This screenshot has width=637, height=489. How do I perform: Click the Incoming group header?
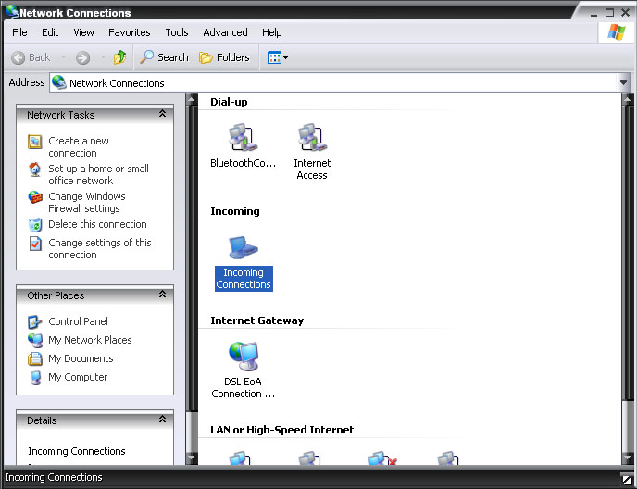tap(235, 211)
